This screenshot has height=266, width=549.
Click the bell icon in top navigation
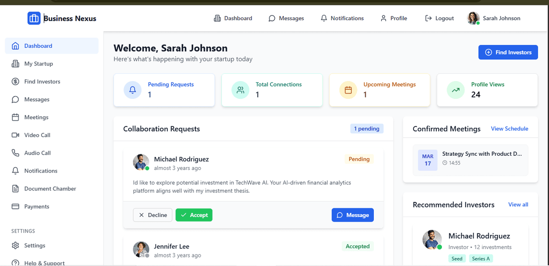[x=324, y=18]
